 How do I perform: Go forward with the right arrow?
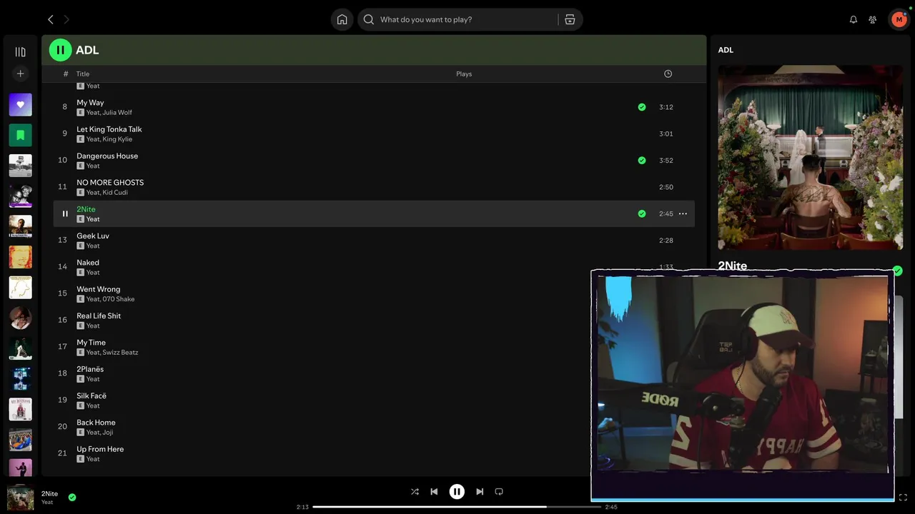click(66, 19)
